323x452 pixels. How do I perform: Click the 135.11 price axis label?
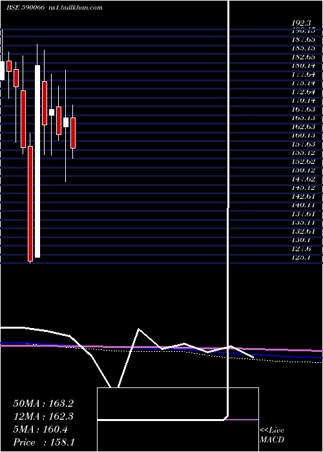303,222
